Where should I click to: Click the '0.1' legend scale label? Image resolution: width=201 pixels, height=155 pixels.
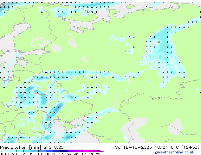tap(3, 154)
